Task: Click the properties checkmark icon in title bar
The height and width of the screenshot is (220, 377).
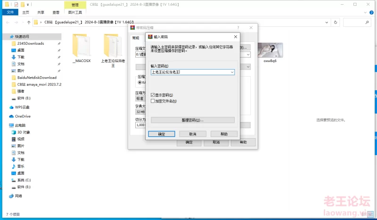Action: (x=16, y=5)
